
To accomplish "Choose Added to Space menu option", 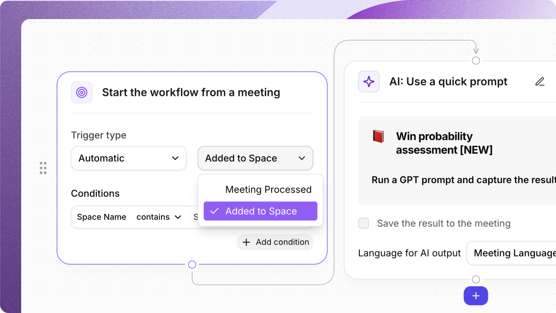I will tap(261, 211).
